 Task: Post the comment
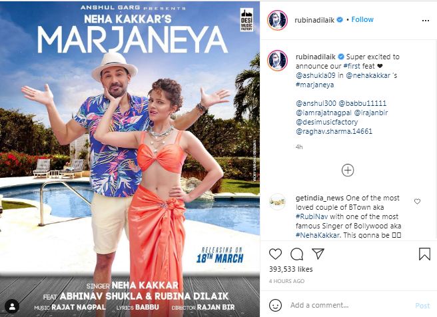[x=422, y=306]
